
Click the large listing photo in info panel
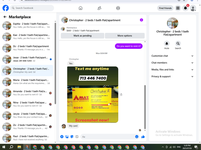click(172, 23)
